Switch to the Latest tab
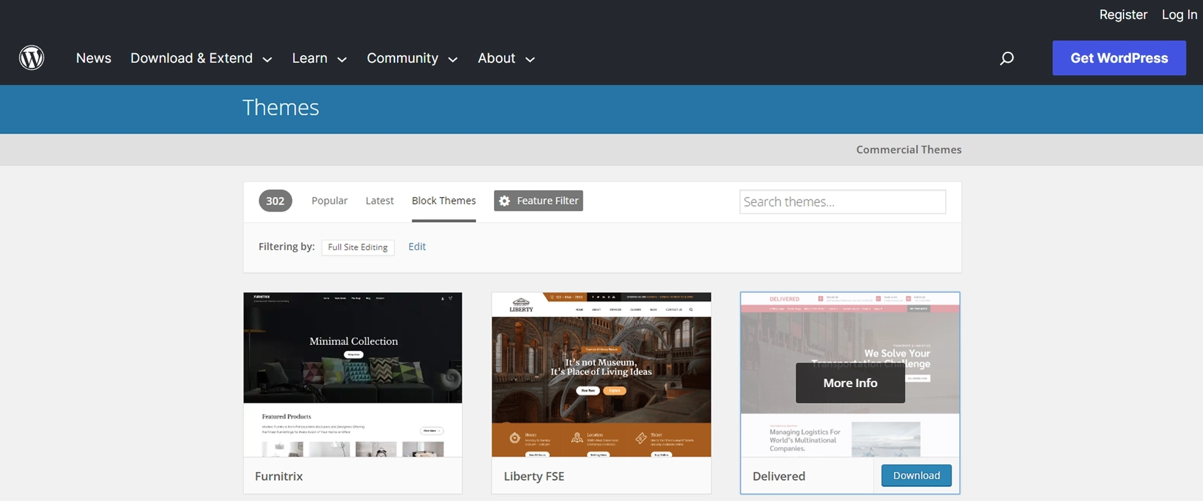 click(380, 201)
